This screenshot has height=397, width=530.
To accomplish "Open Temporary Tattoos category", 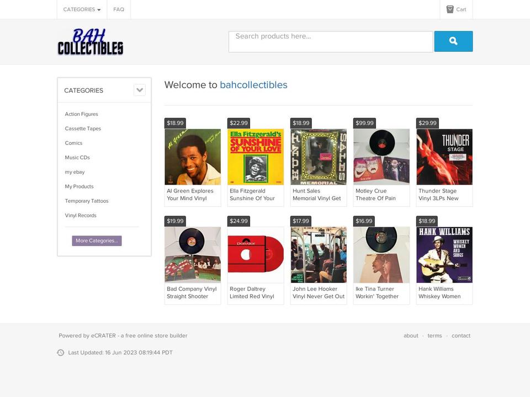I will tap(87, 201).
